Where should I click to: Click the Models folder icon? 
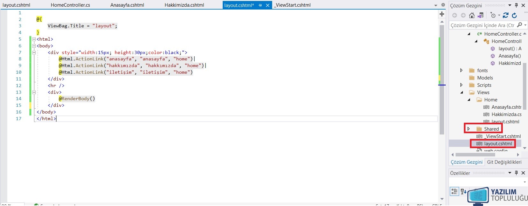click(x=472, y=78)
